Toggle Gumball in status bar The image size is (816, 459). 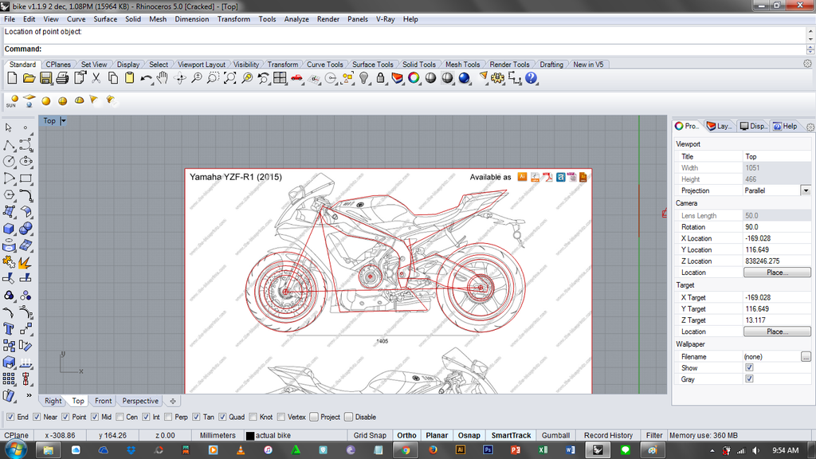pos(555,436)
